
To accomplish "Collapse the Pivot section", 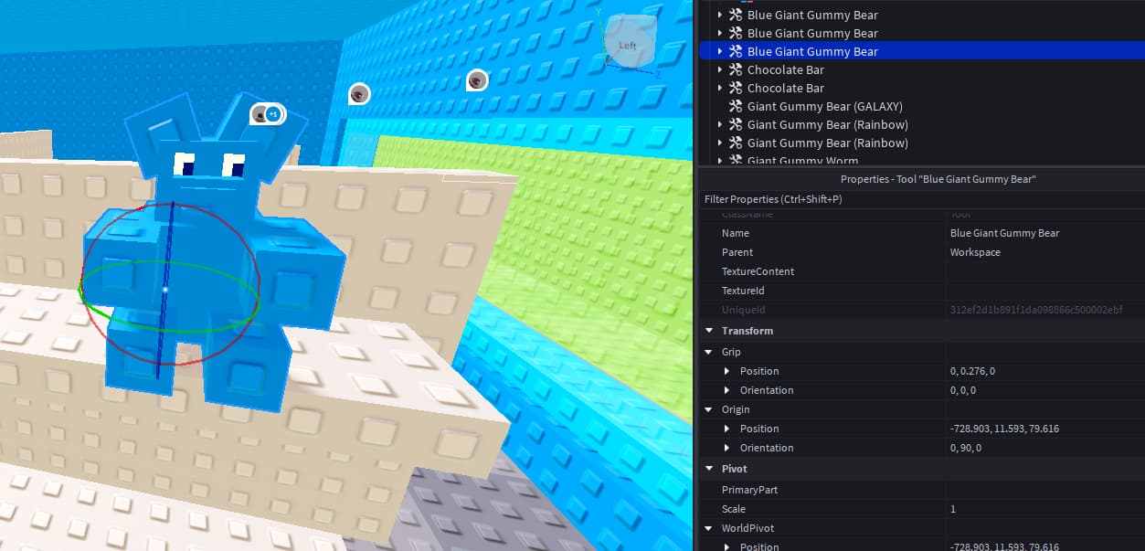I will pyautogui.click(x=709, y=468).
